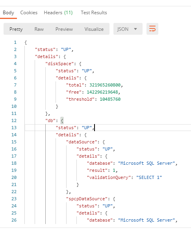The height and width of the screenshot is (239, 191).
Task: Collapse the "diskSpace" object on line 4
Action: click(80, 64)
